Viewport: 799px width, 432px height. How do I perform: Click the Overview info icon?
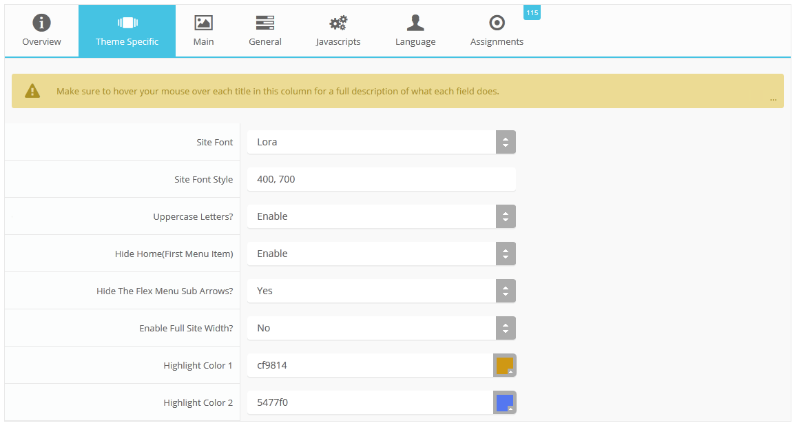[x=41, y=23]
